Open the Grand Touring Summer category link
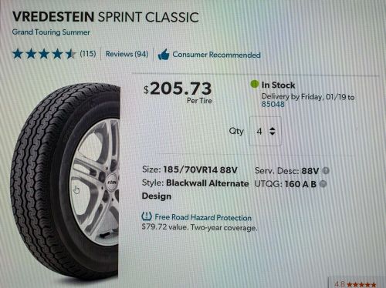This screenshot has height=288, width=386. (x=51, y=32)
